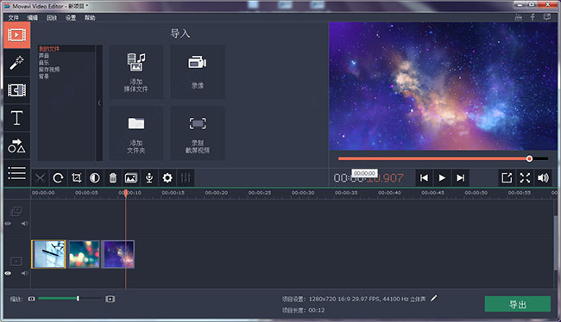Screen dimensions: 561x322
Task: Open the magic wand filters tab
Action: tap(16, 63)
